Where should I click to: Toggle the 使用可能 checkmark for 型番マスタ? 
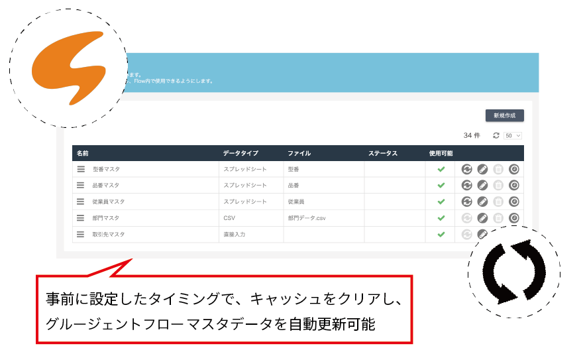(x=441, y=169)
